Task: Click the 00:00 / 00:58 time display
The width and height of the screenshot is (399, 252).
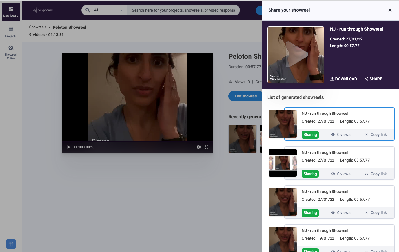Action: 84,147
